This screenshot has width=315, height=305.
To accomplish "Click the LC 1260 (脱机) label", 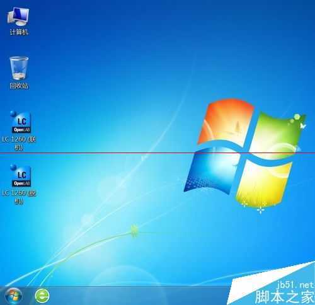I will (x=19, y=197).
